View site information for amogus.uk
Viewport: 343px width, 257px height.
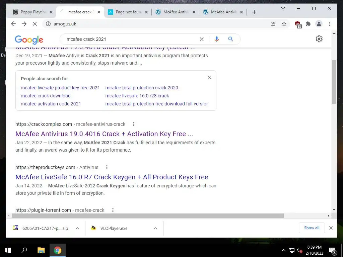click(x=48, y=24)
